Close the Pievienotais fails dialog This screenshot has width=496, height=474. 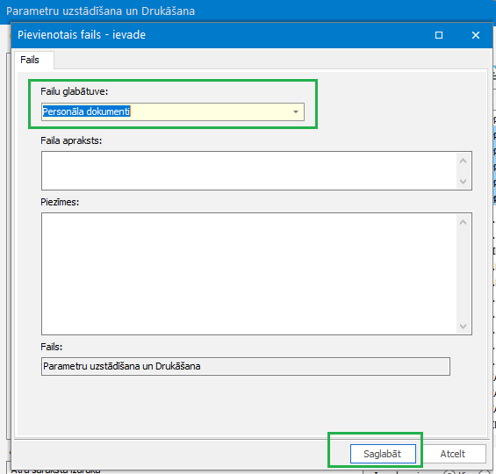[x=476, y=35]
